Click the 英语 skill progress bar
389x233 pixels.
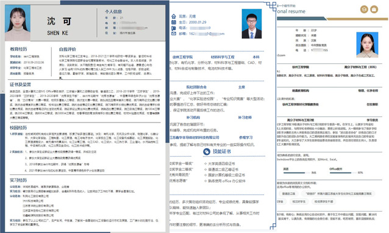(x=296, y=173)
